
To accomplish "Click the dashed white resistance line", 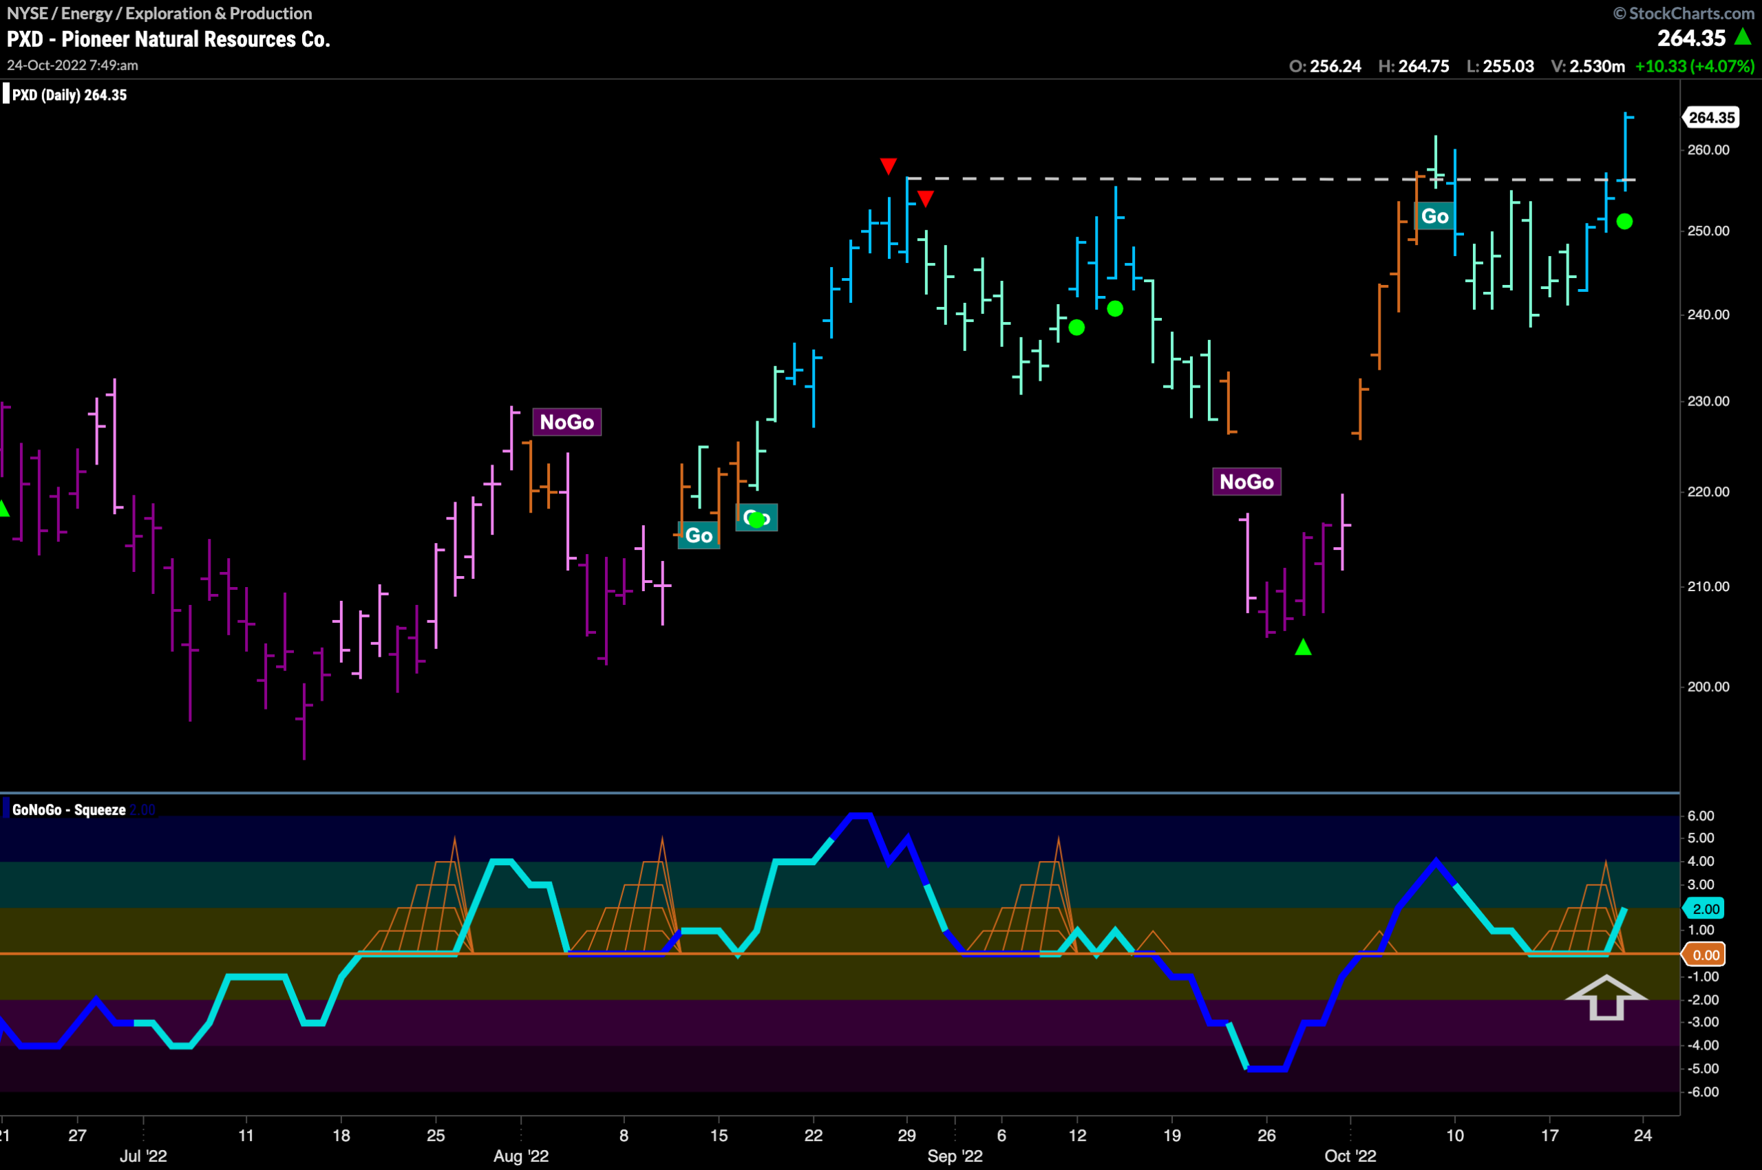I will (x=1270, y=179).
